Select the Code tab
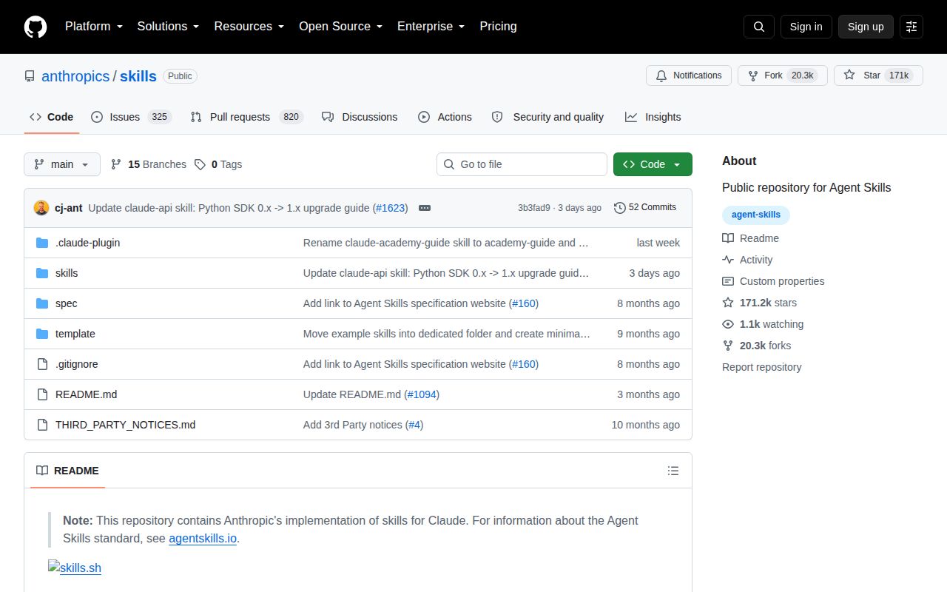This screenshot has width=947, height=592. [x=52, y=117]
